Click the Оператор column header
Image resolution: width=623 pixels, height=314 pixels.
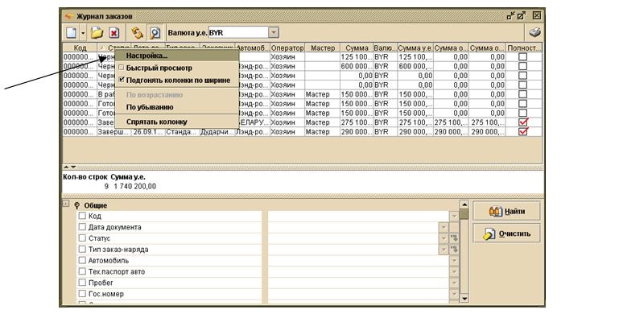287,48
